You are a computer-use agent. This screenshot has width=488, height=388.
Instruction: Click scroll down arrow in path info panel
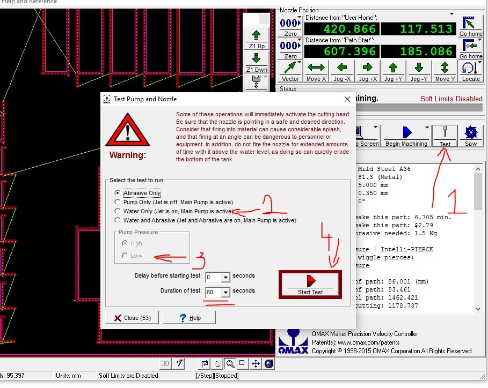pos(478,309)
